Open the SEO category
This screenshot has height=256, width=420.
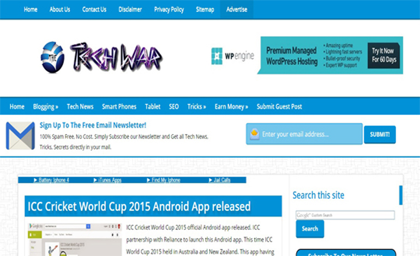(174, 106)
